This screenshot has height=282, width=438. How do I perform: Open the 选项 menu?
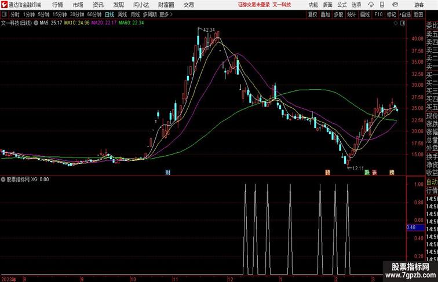[x=356, y=5]
